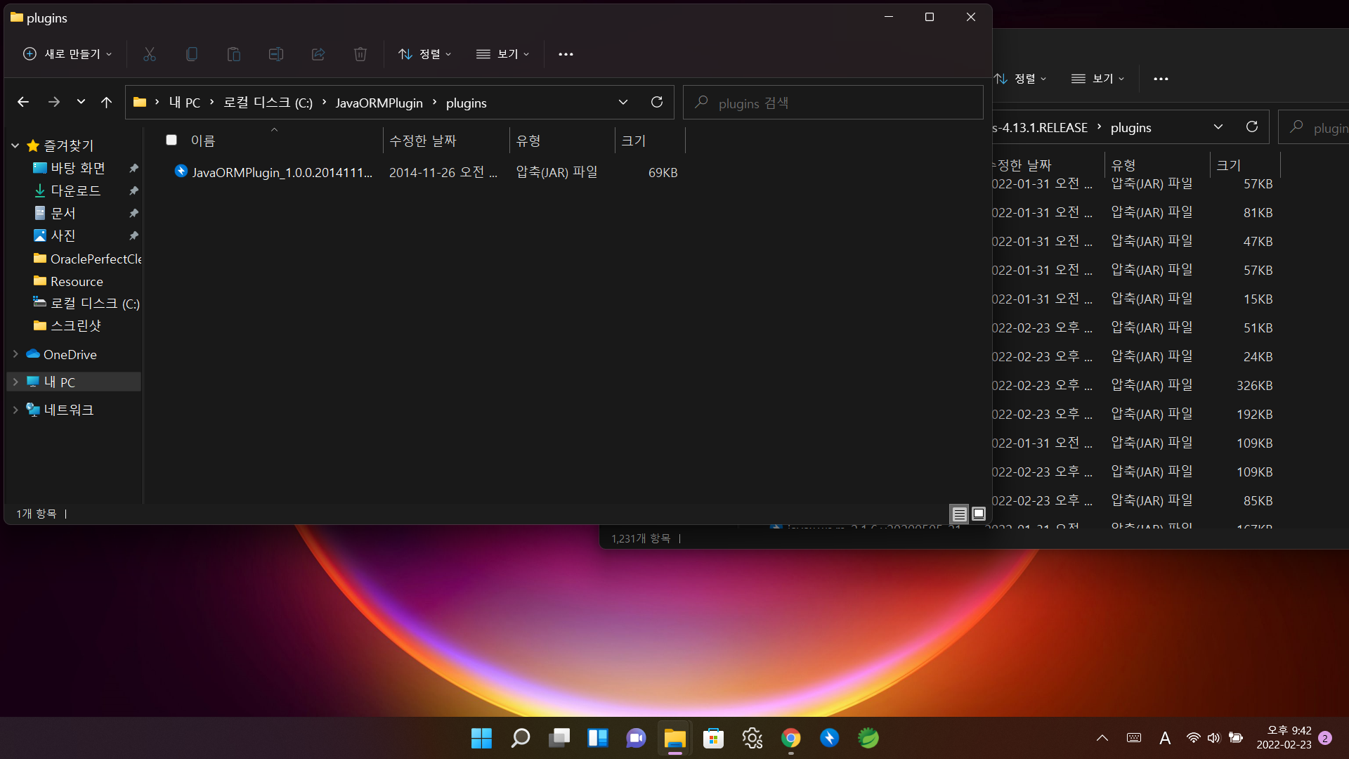Open Chrome from the taskbar
Viewport: 1349px width, 759px height.
point(791,738)
